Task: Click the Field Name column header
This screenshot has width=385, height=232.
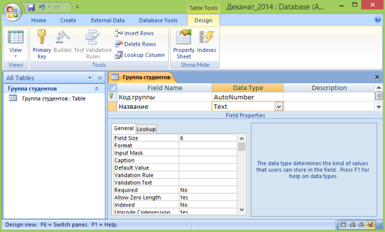Action: (165, 88)
